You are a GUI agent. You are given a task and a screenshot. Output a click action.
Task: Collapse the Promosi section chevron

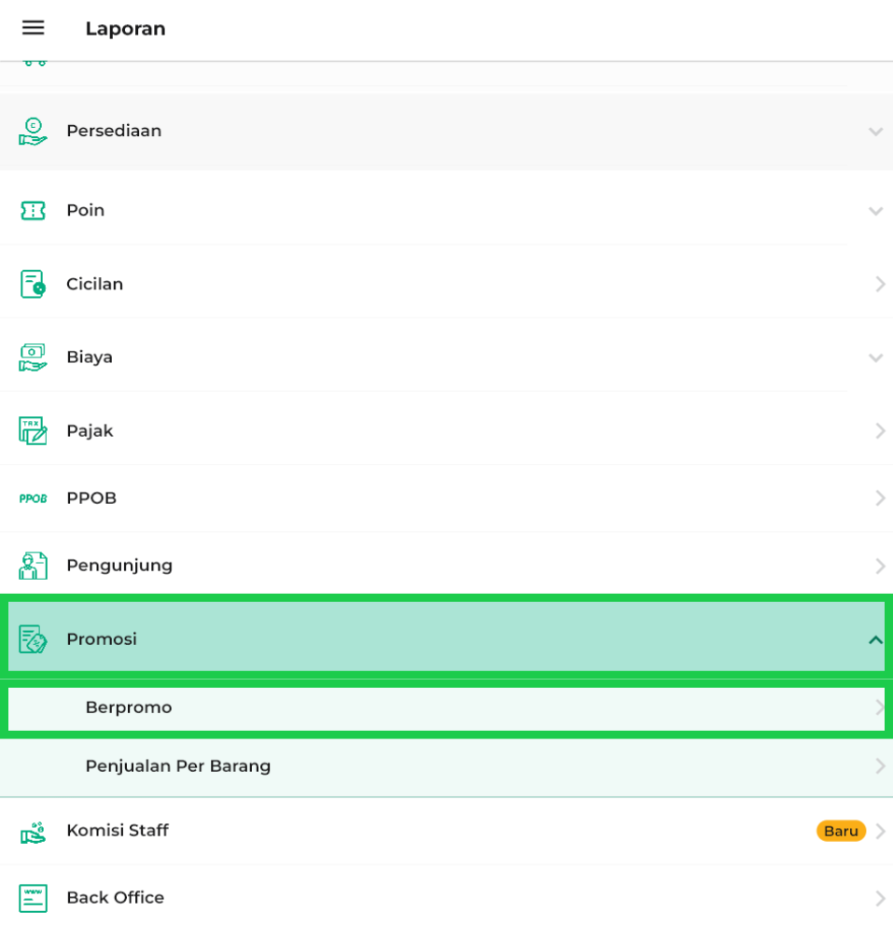pyautogui.click(x=875, y=639)
